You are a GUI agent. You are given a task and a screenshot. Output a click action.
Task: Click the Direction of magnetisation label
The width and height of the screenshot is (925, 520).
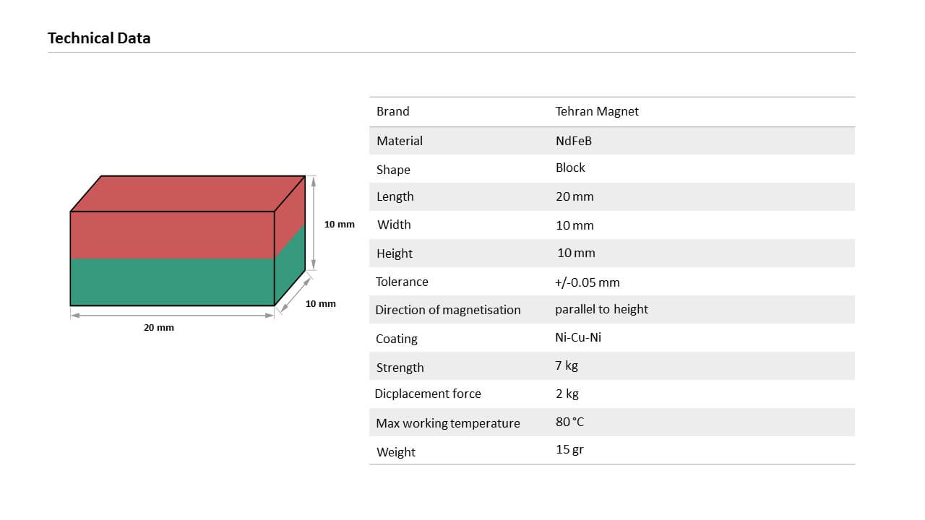pos(448,310)
